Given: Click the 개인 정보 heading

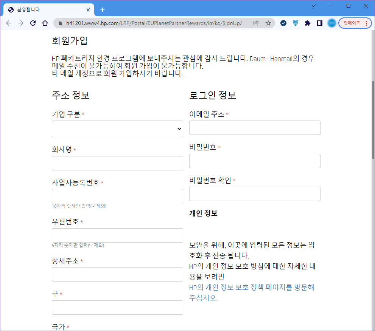Looking at the screenshot, I should pyautogui.click(x=203, y=213).
